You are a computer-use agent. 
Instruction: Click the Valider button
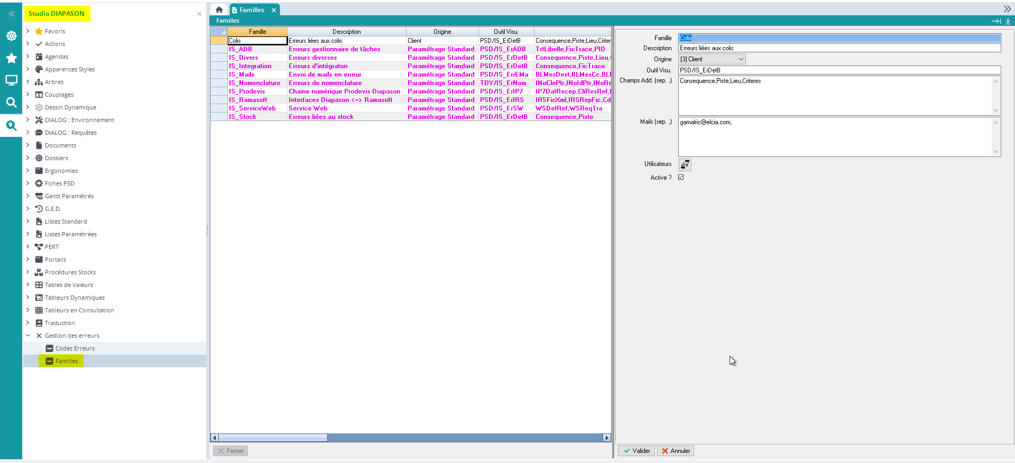pos(636,451)
